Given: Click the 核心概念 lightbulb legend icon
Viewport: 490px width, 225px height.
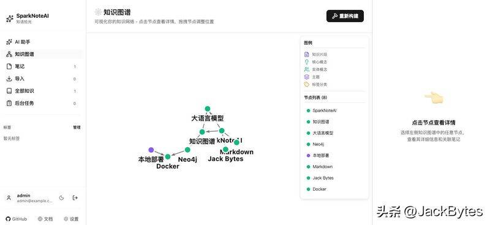Looking at the screenshot, I should pyautogui.click(x=307, y=62).
